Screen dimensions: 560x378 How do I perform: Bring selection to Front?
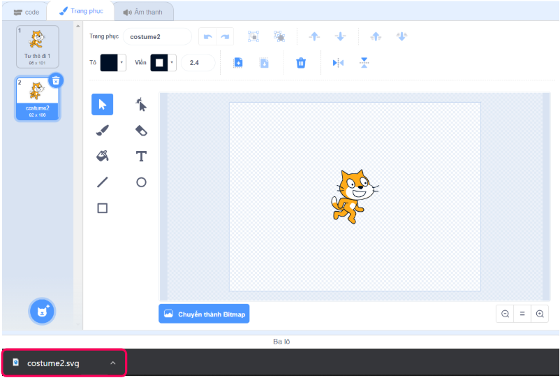tap(376, 36)
